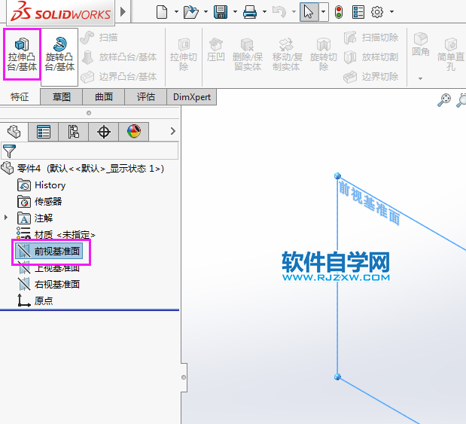
Task: Open the ConfigurationManager tab
Action: point(74,132)
